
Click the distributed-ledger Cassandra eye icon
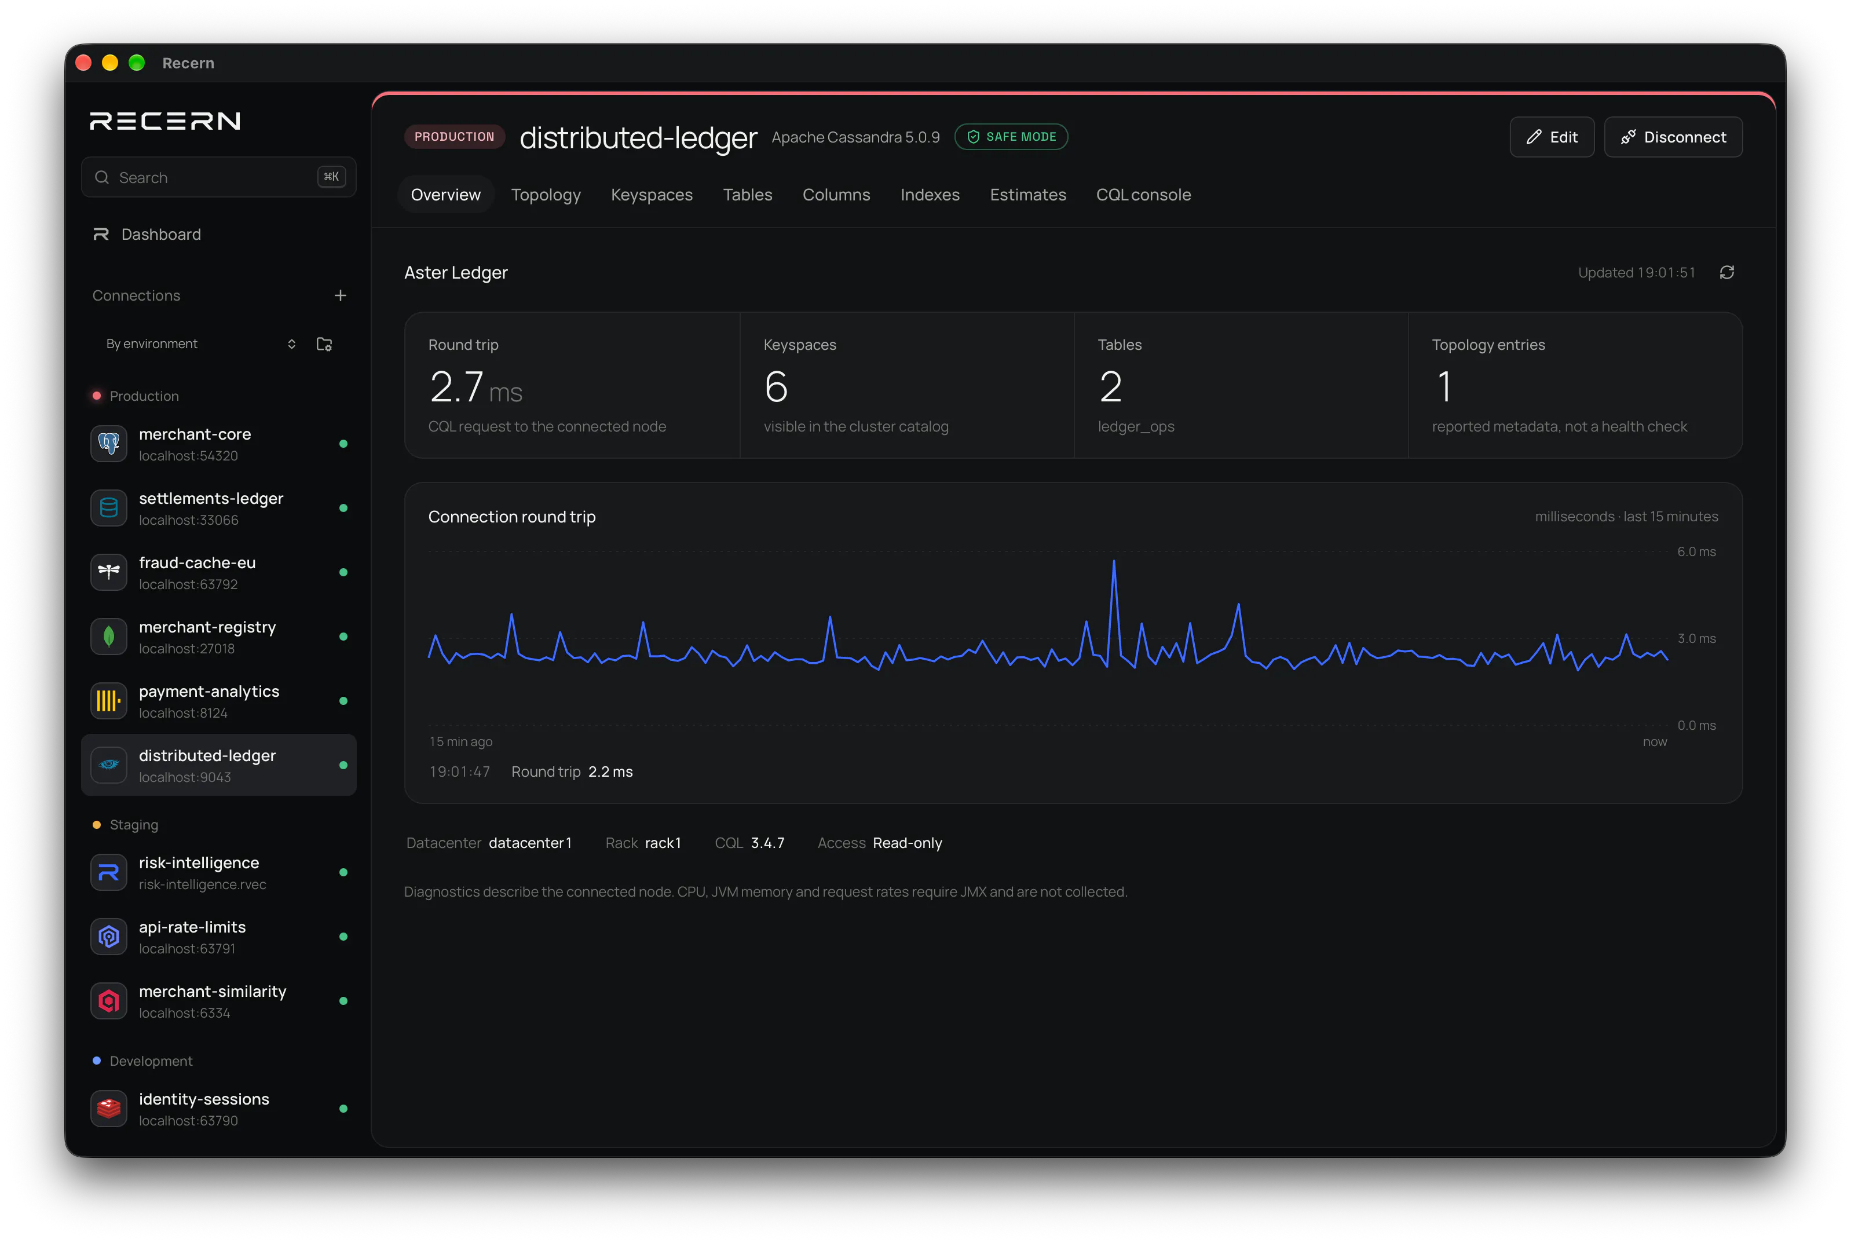click(109, 765)
